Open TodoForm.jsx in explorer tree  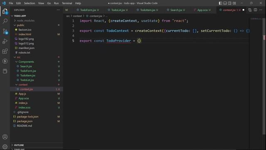[28, 71]
